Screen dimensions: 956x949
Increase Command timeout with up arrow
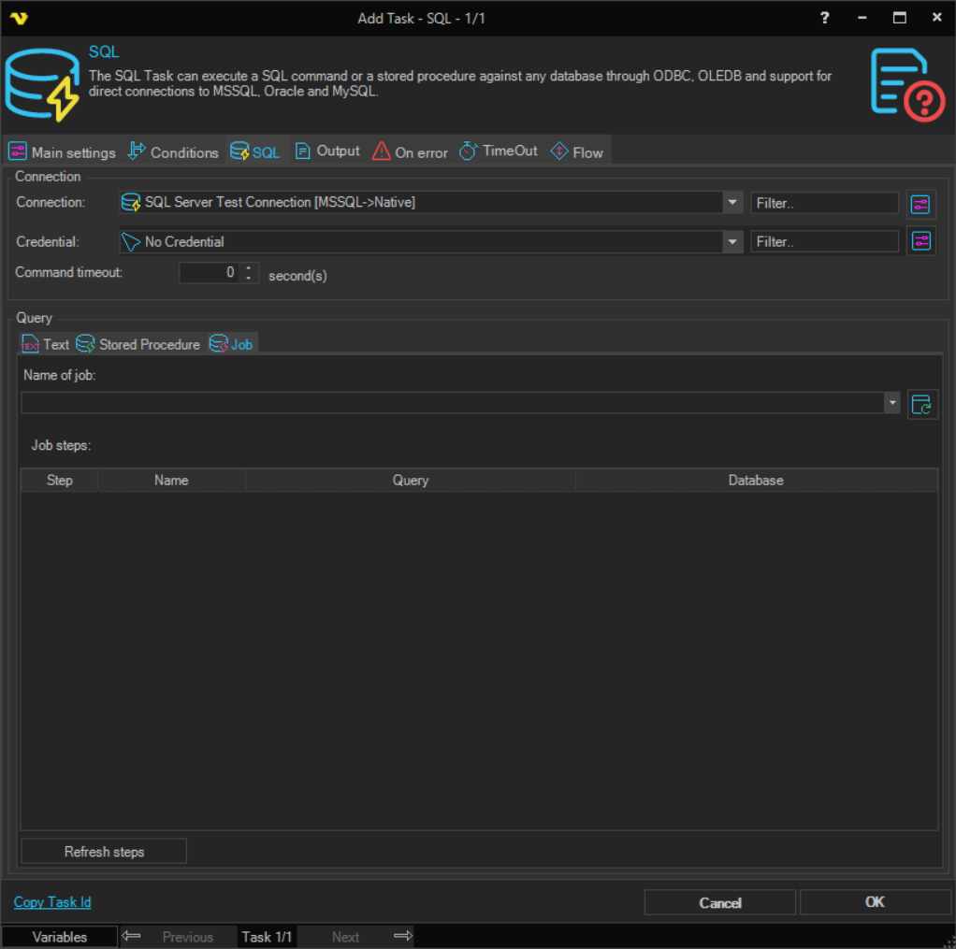249,268
